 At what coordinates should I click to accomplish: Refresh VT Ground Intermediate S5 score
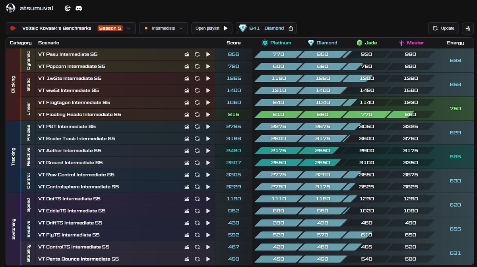(x=197, y=163)
